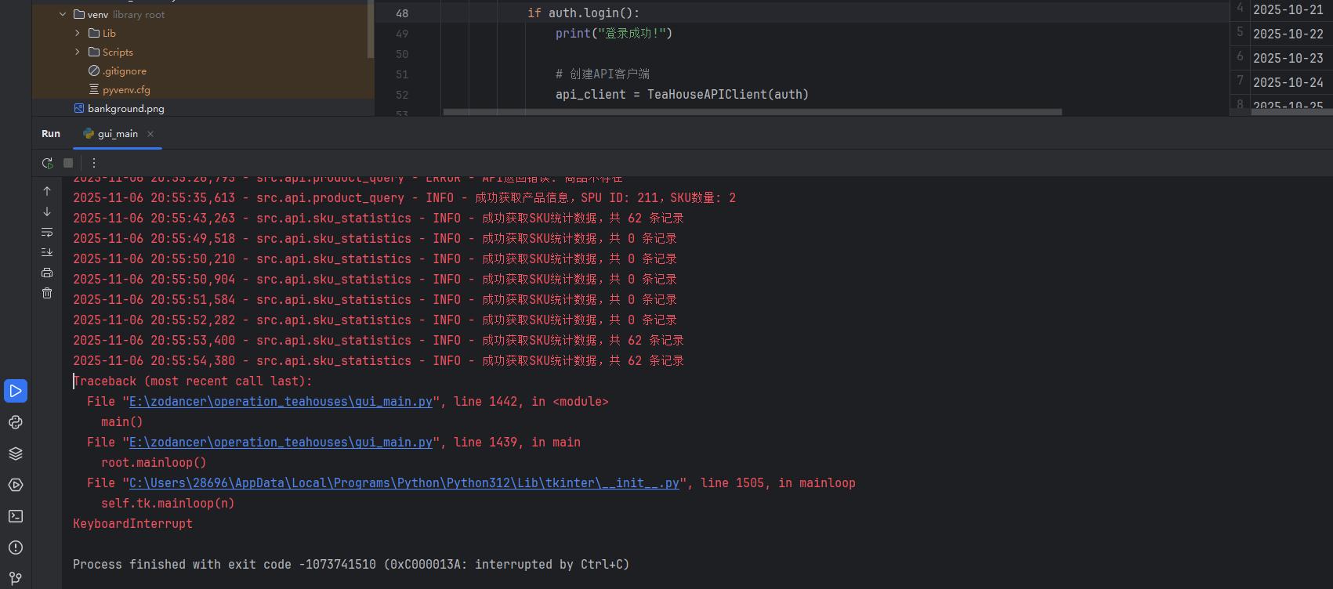This screenshot has height=589, width=1333.
Task: Click the 20:55:43,263 sku_statistics log line
Action: (379, 219)
